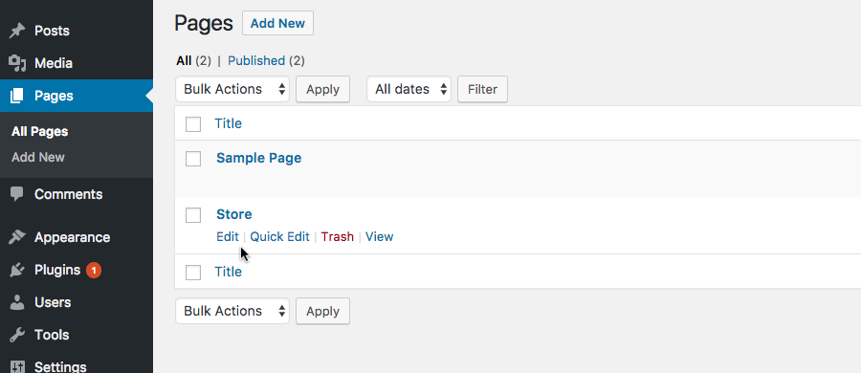The height and width of the screenshot is (373, 861).
Task: Click the Pages icon in sidebar
Action: pos(17,97)
